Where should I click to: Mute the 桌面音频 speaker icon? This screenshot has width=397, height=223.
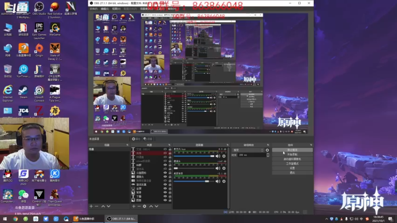click(218, 181)
